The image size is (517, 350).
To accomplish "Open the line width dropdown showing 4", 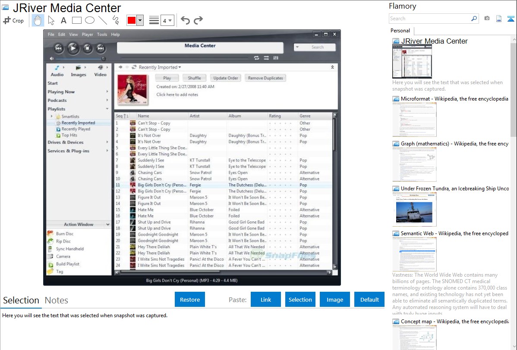I will point(167,21).
